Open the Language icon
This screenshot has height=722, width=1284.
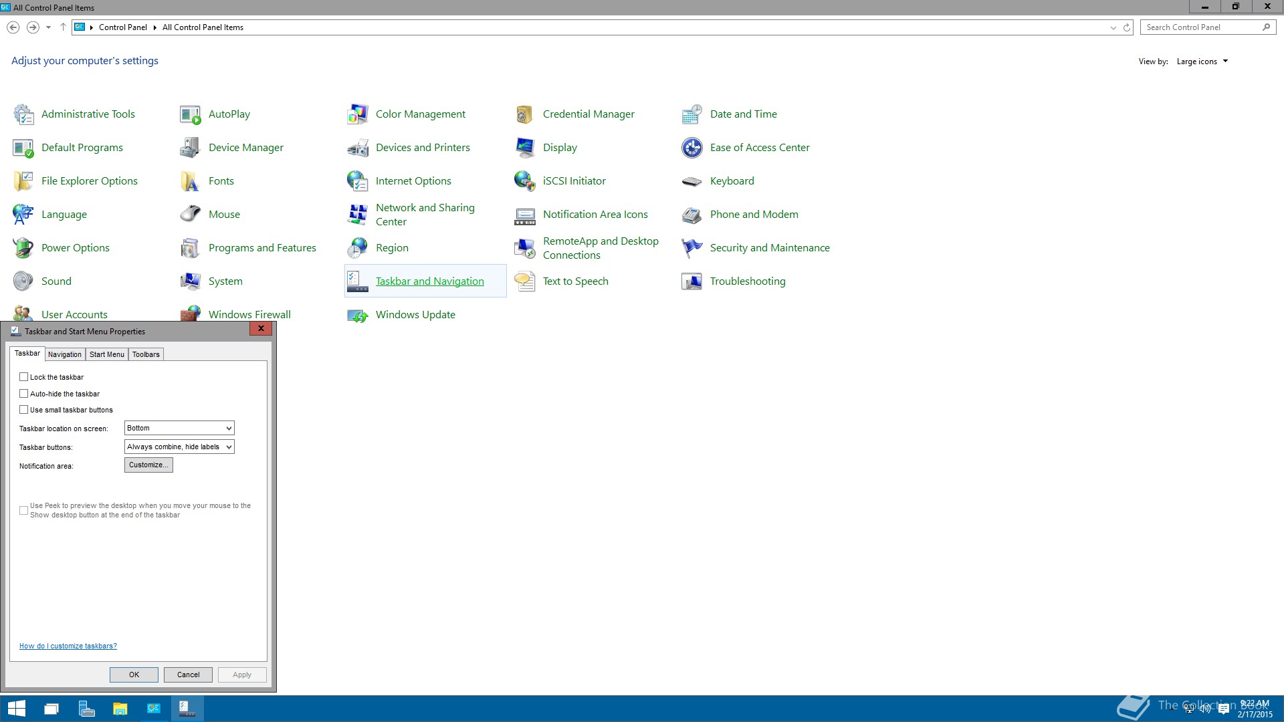pos(23,215)
